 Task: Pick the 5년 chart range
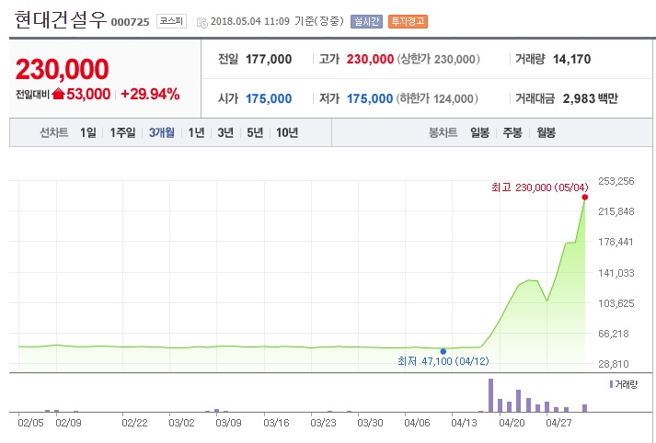(255, 132)
